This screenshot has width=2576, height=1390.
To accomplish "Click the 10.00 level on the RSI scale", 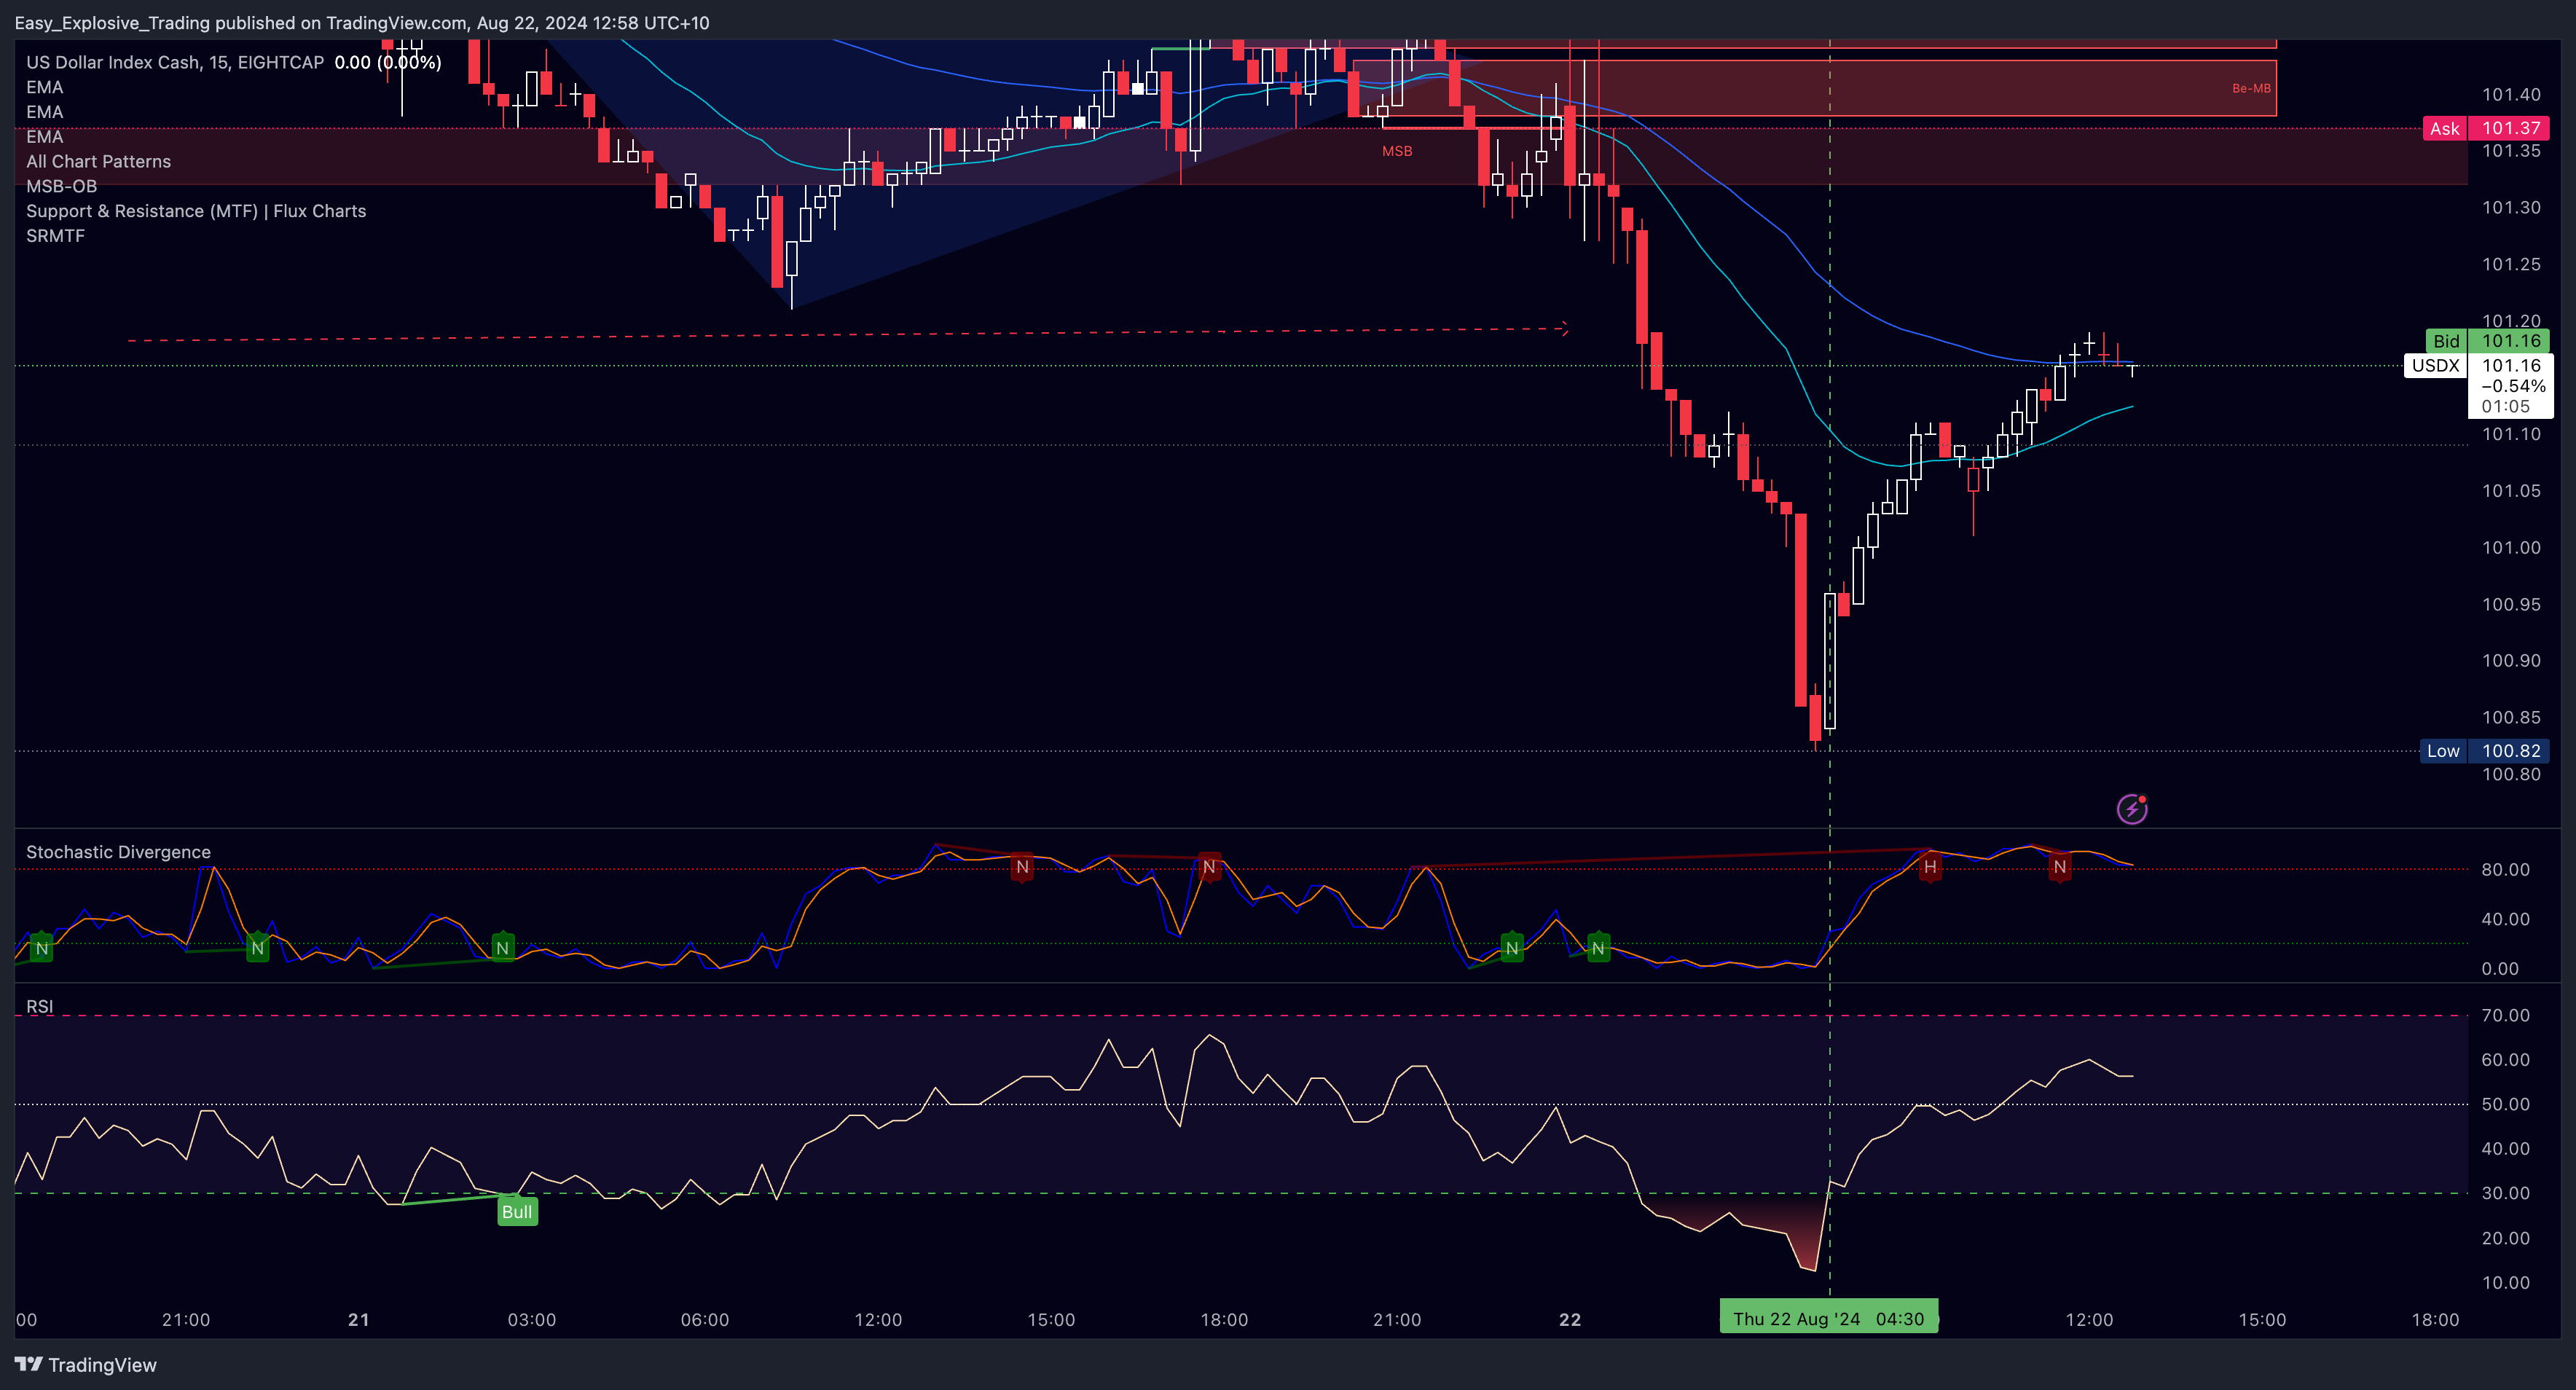I will (x=2505, y=1283).
